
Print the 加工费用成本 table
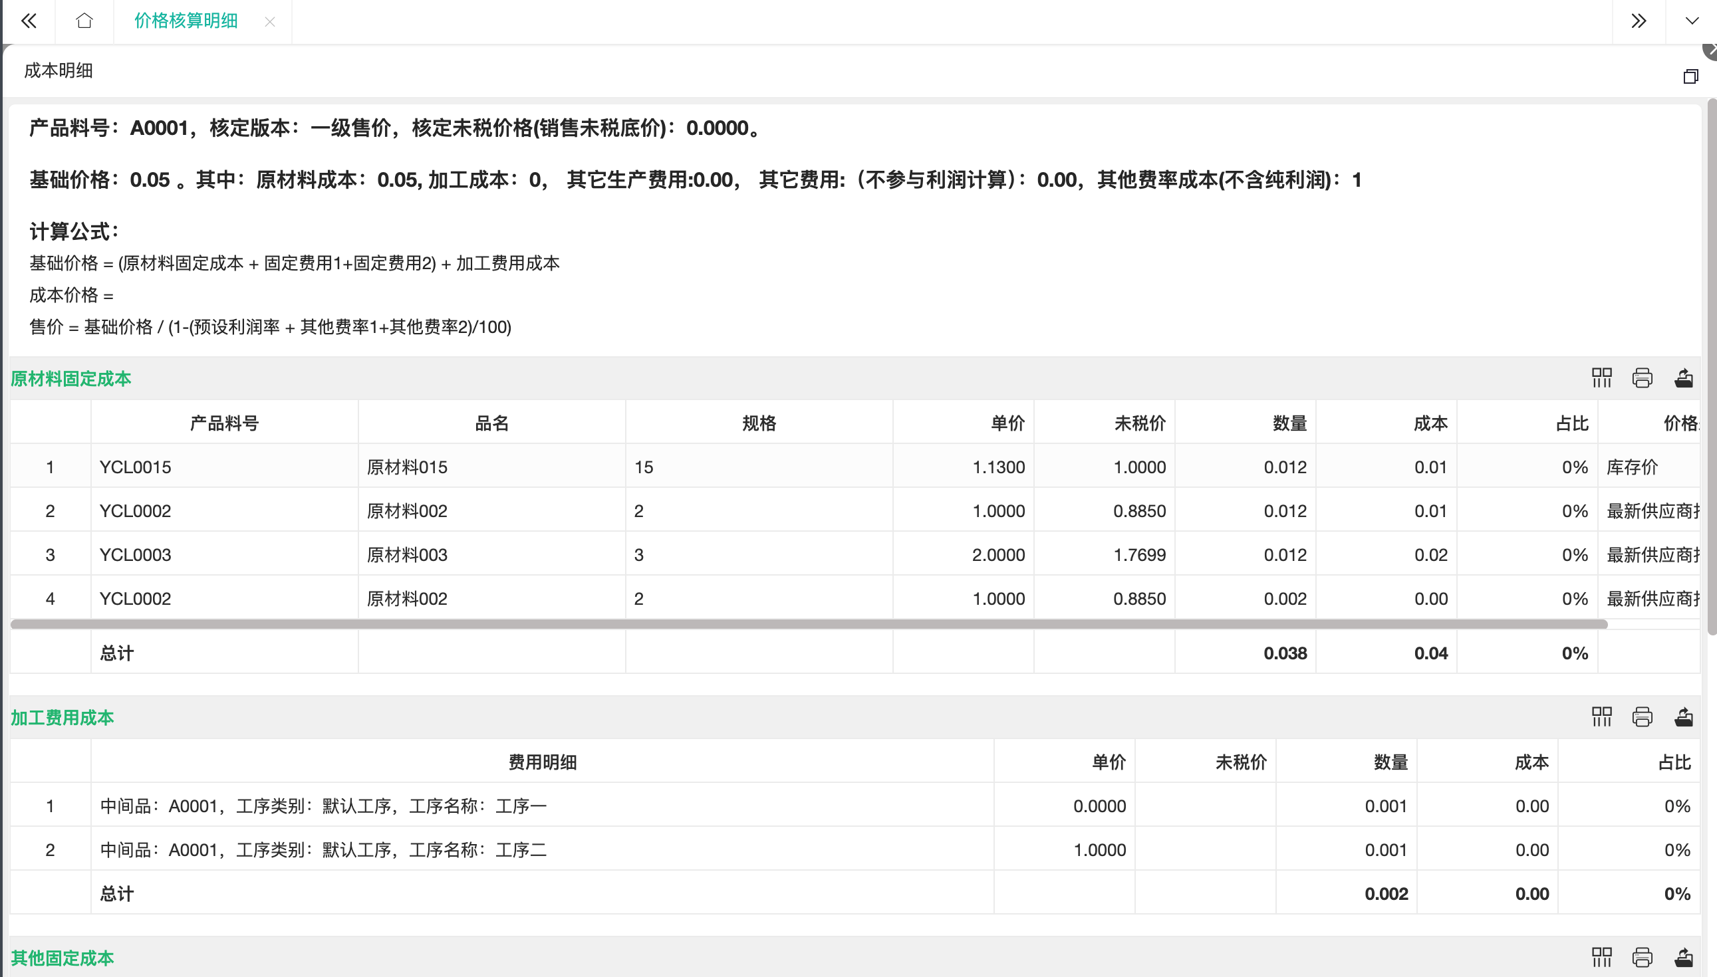click(x=1642, y=716)
